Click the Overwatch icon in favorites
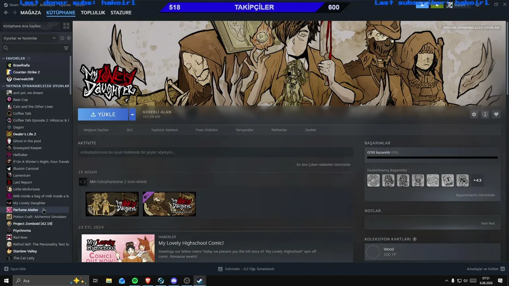Screen dimensions: 509x286 point(9,79)
